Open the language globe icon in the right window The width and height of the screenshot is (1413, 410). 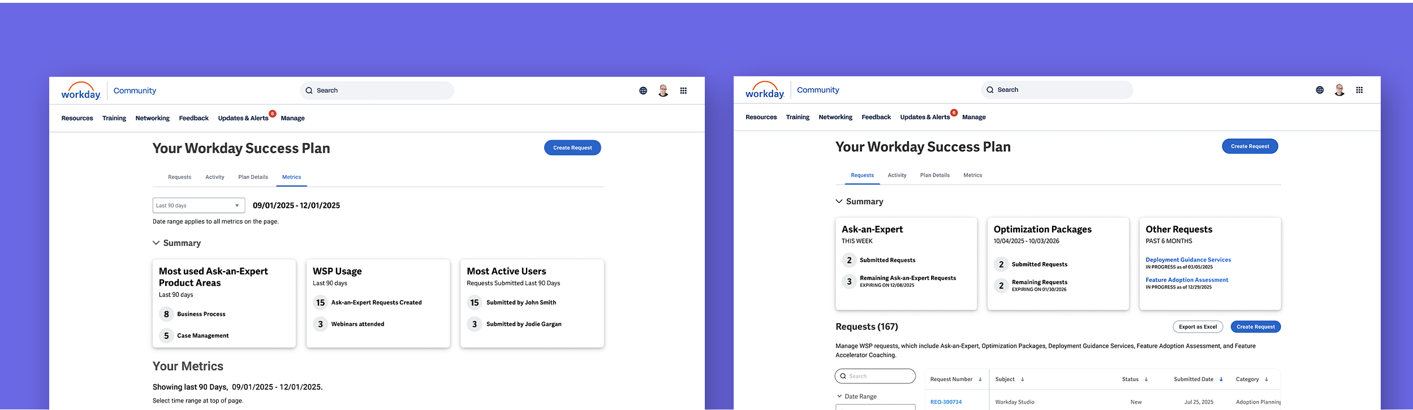[1320, 90]
